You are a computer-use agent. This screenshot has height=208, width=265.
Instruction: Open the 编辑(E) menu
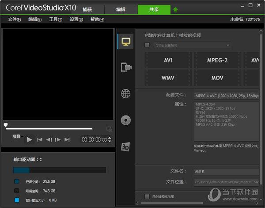pyautogui.click(x=35, y=19)
